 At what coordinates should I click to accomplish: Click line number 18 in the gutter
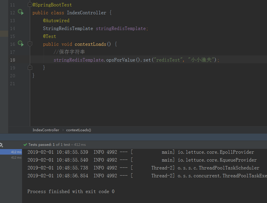click(x=12, y=60)
